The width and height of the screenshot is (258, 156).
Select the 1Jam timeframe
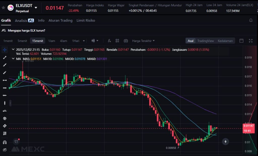pyautogui.click(x=52, y=41)
